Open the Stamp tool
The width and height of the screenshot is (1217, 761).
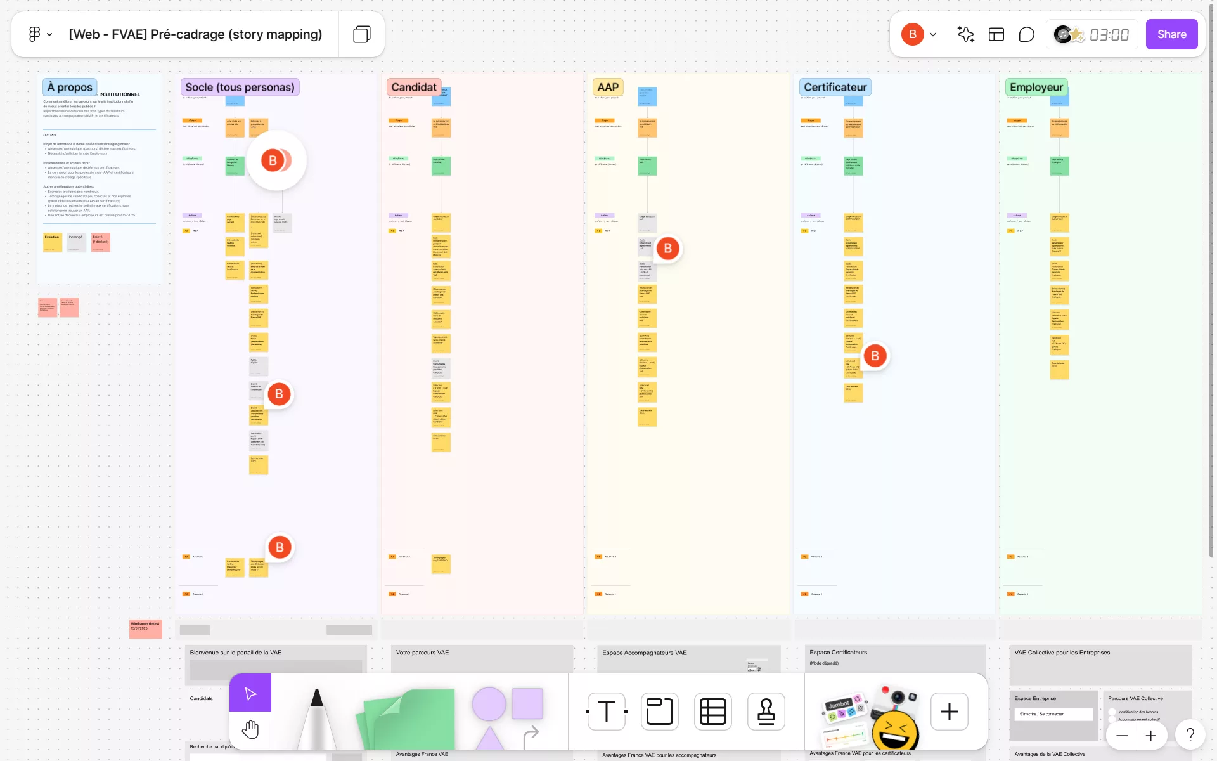click(x=766, y=712)
